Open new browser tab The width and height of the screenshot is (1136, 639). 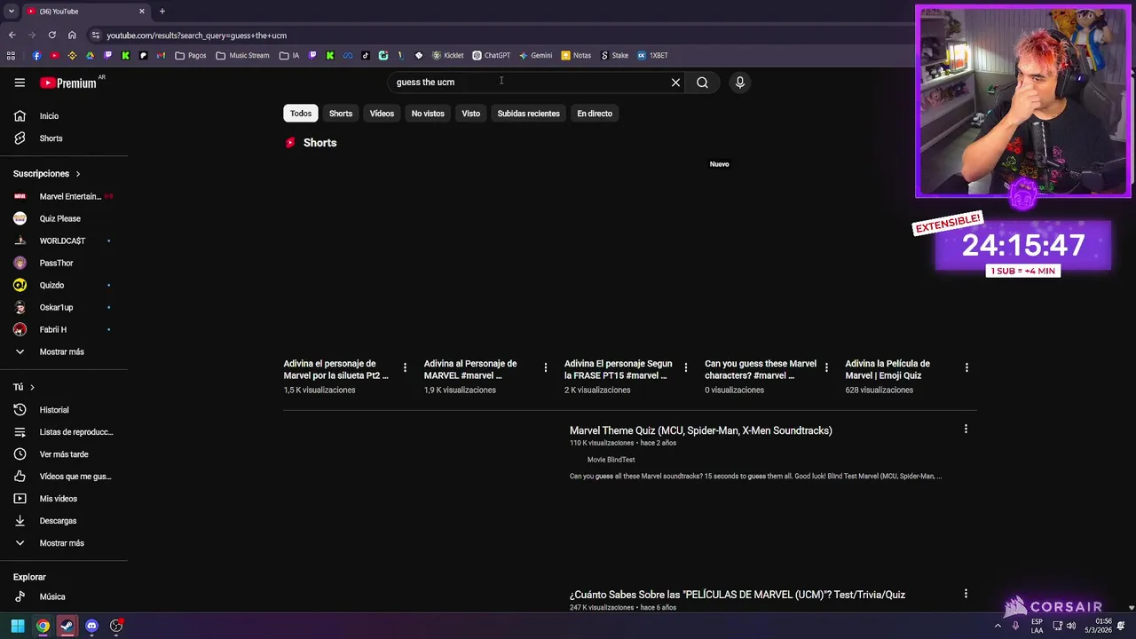[x=162, y=12]
